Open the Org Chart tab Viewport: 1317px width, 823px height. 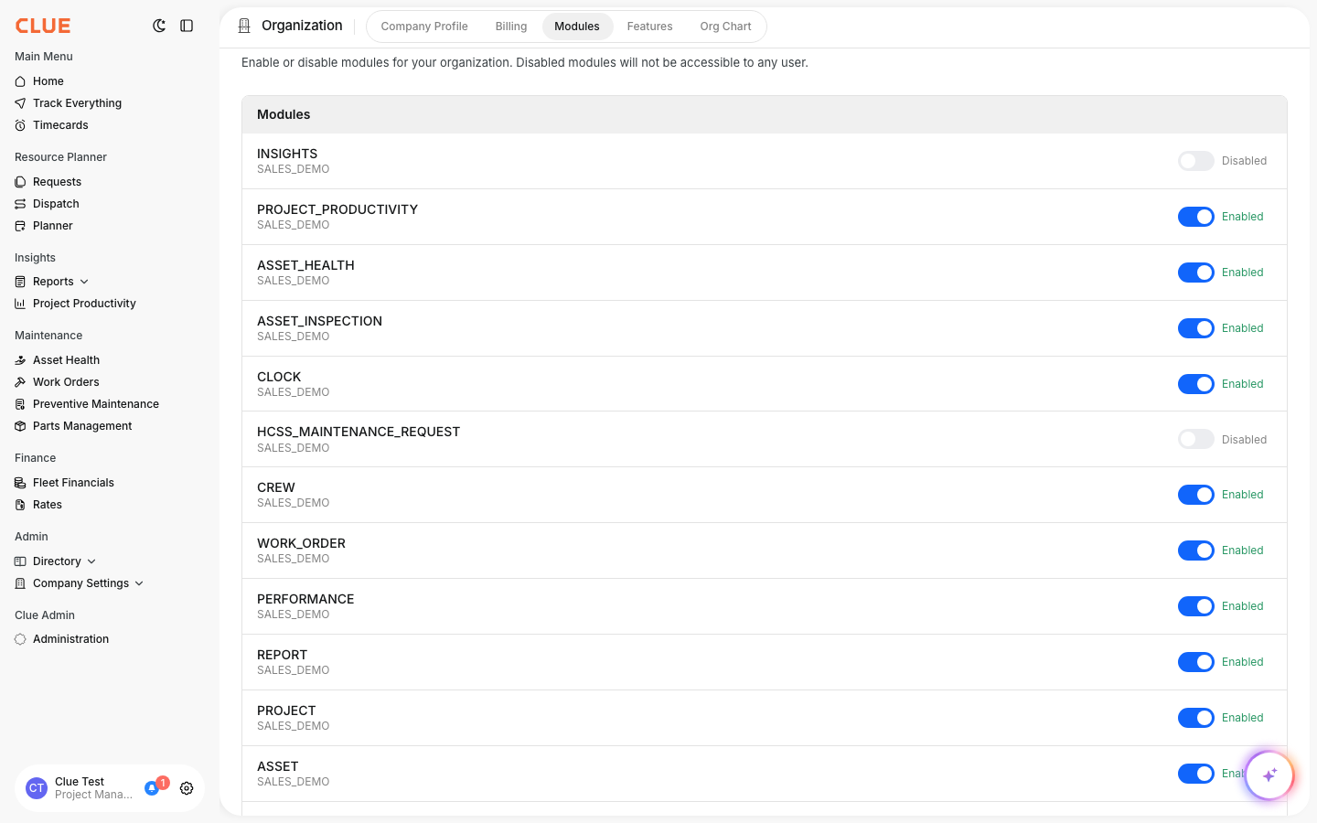(725, 26)
